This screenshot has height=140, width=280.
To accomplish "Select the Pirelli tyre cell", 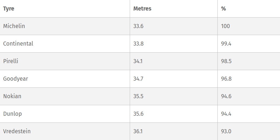I will (x=11, y=61).
